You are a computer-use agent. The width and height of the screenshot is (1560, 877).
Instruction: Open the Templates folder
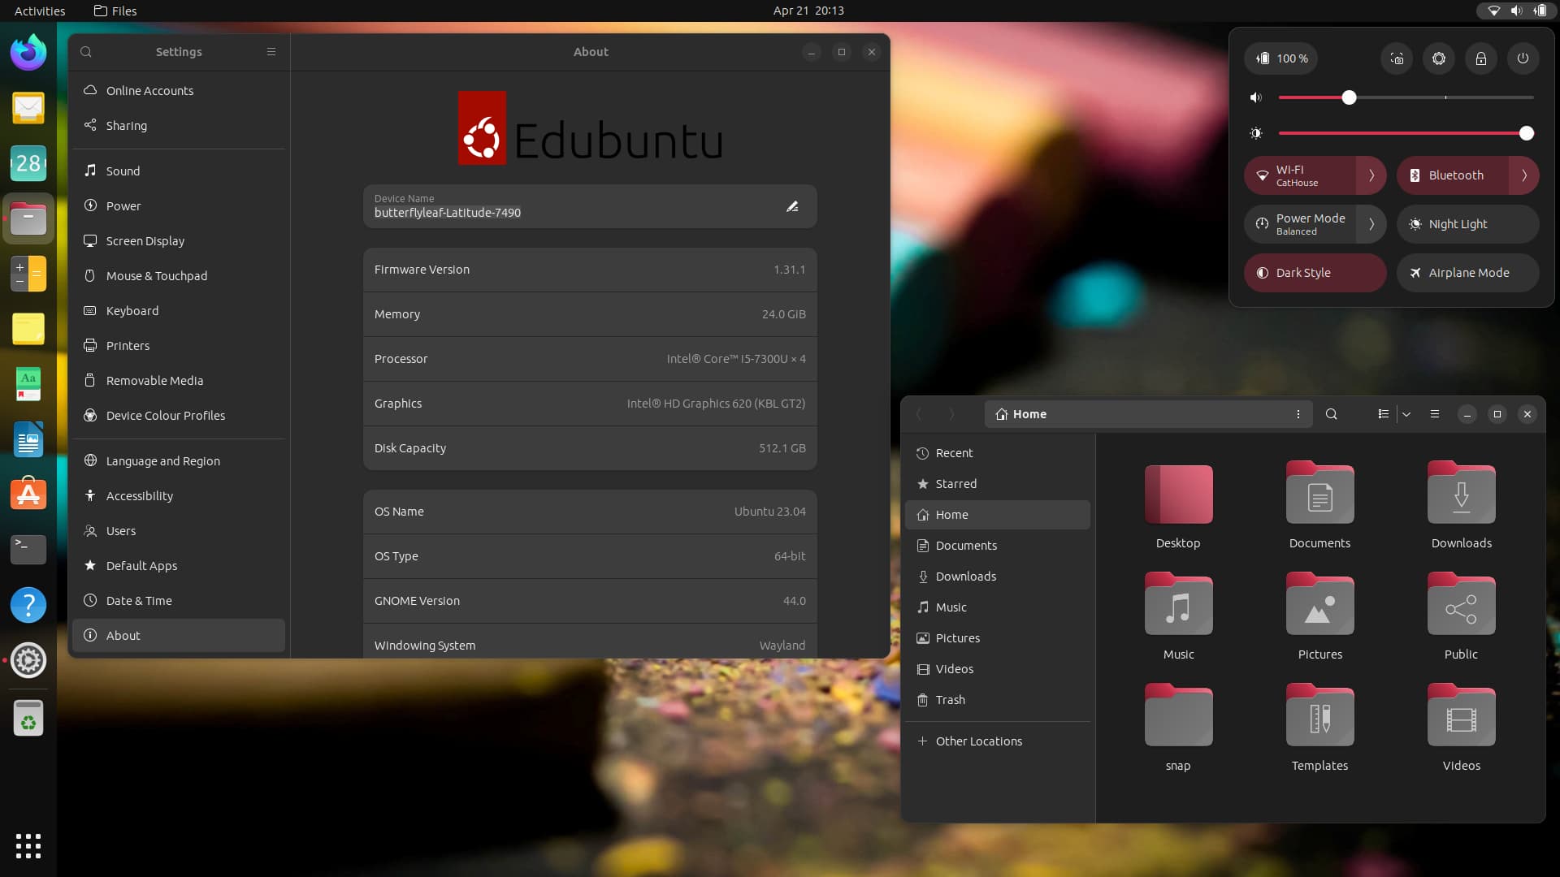pos(1319,718)
